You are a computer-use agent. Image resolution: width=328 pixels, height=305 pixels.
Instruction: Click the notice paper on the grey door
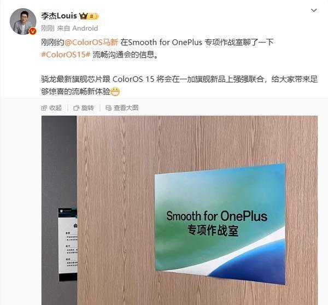click(68, 244)
